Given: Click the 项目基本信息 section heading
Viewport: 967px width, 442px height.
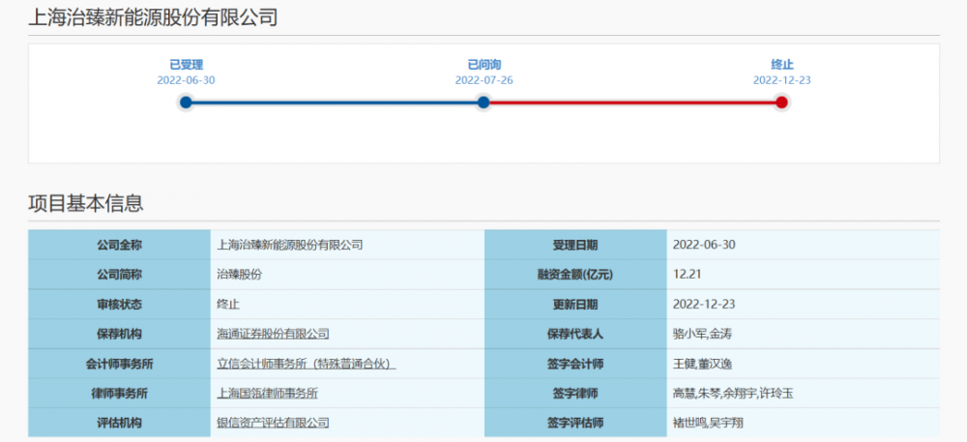Looking at the screenshot, I should [x=86, y=203].
